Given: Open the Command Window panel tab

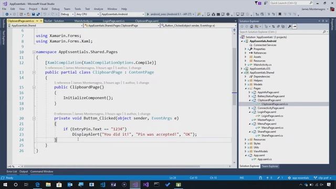Looking at the screenshot, I should [x=42, y=172].
